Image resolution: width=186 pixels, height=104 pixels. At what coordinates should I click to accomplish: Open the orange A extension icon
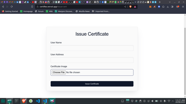155,7
